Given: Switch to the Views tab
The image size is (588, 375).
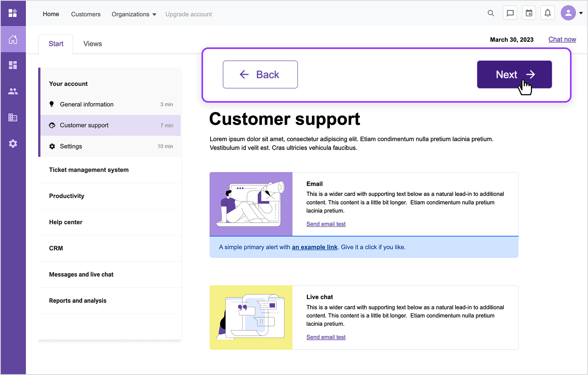Looking at the screenshot, I should pos(93,44).
